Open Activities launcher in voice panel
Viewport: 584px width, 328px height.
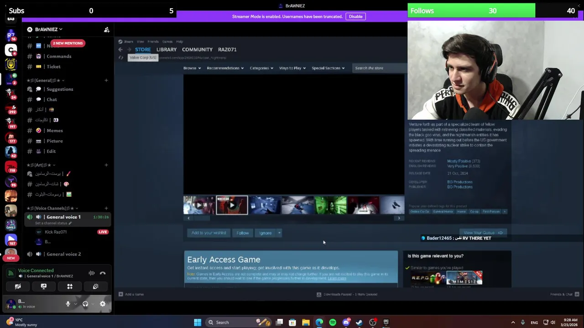(70, 287)
